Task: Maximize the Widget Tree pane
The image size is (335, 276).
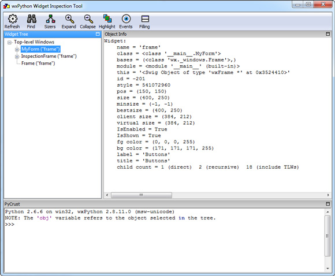Action: [98, 34]
